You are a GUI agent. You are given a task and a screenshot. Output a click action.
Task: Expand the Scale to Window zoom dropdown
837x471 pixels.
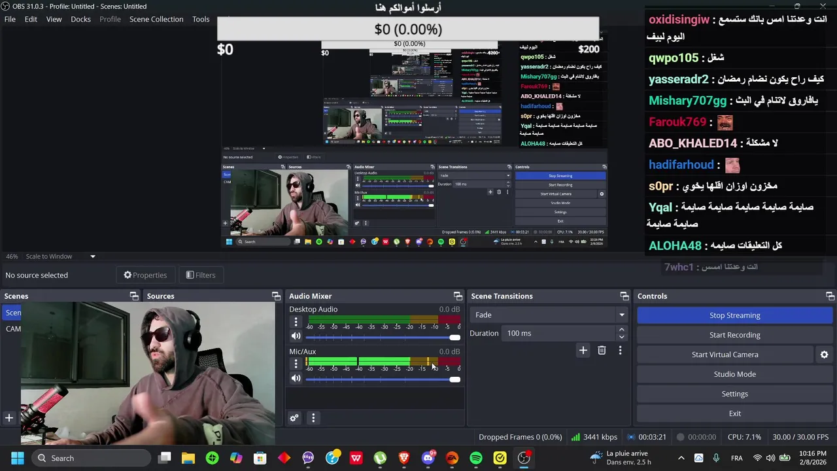click(x=92, y=256)
